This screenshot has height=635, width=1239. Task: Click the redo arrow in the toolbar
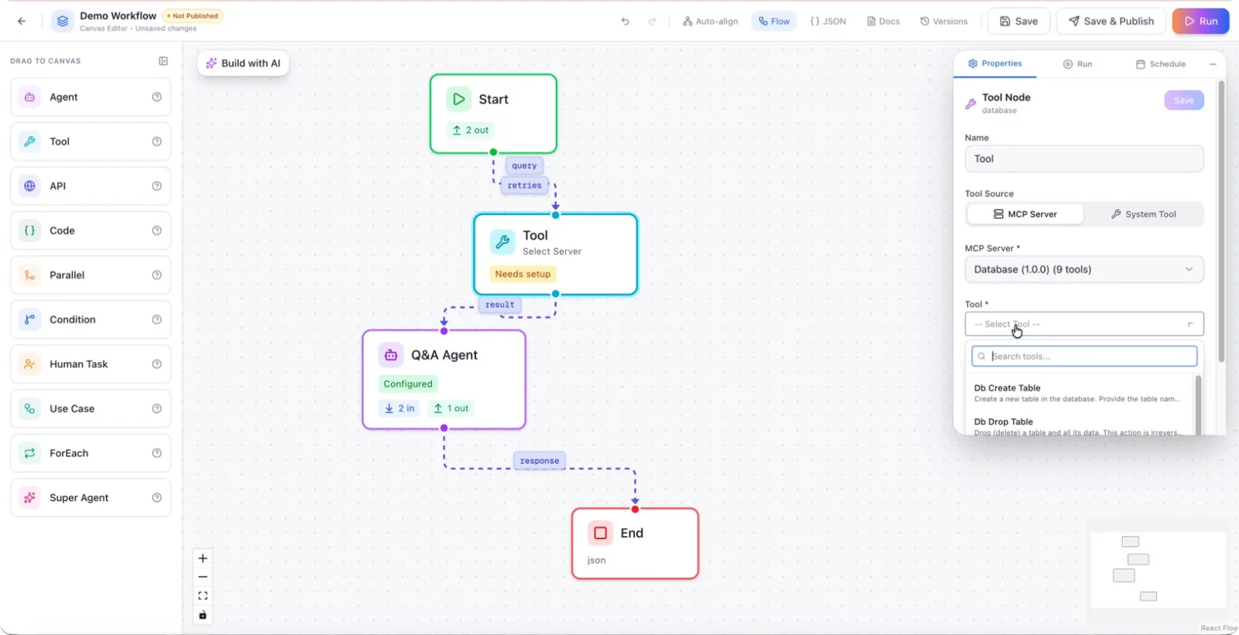pyautogui.click(x=652, y=22)
